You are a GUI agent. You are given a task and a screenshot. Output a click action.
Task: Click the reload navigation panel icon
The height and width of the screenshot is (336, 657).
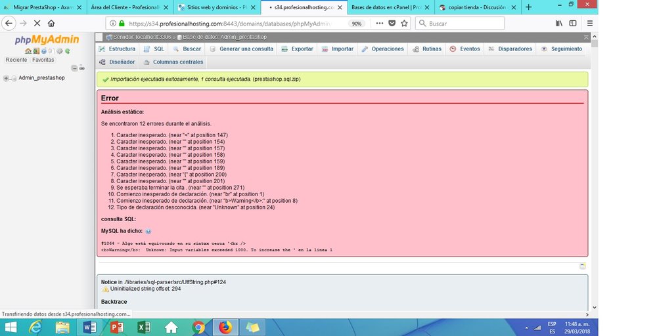point(68,51)
